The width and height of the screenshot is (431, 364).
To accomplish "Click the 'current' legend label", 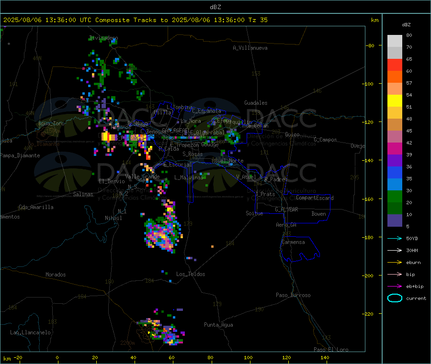I will tap(416, 298).
